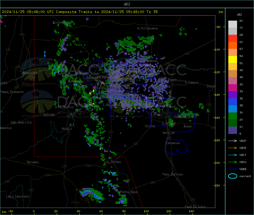Click the VBCR orange arrow legend icon
The height and width of the screenshot is (215, 254).
(233, 148)
